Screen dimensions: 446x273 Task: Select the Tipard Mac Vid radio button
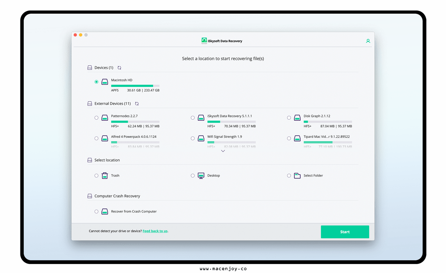(x=289, y=138)
